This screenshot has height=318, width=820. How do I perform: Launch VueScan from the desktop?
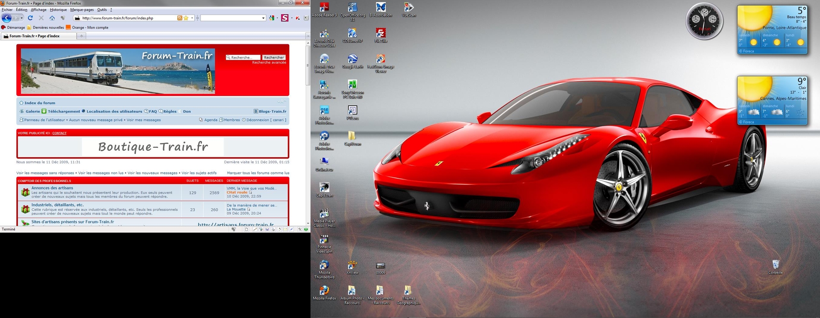408,10
